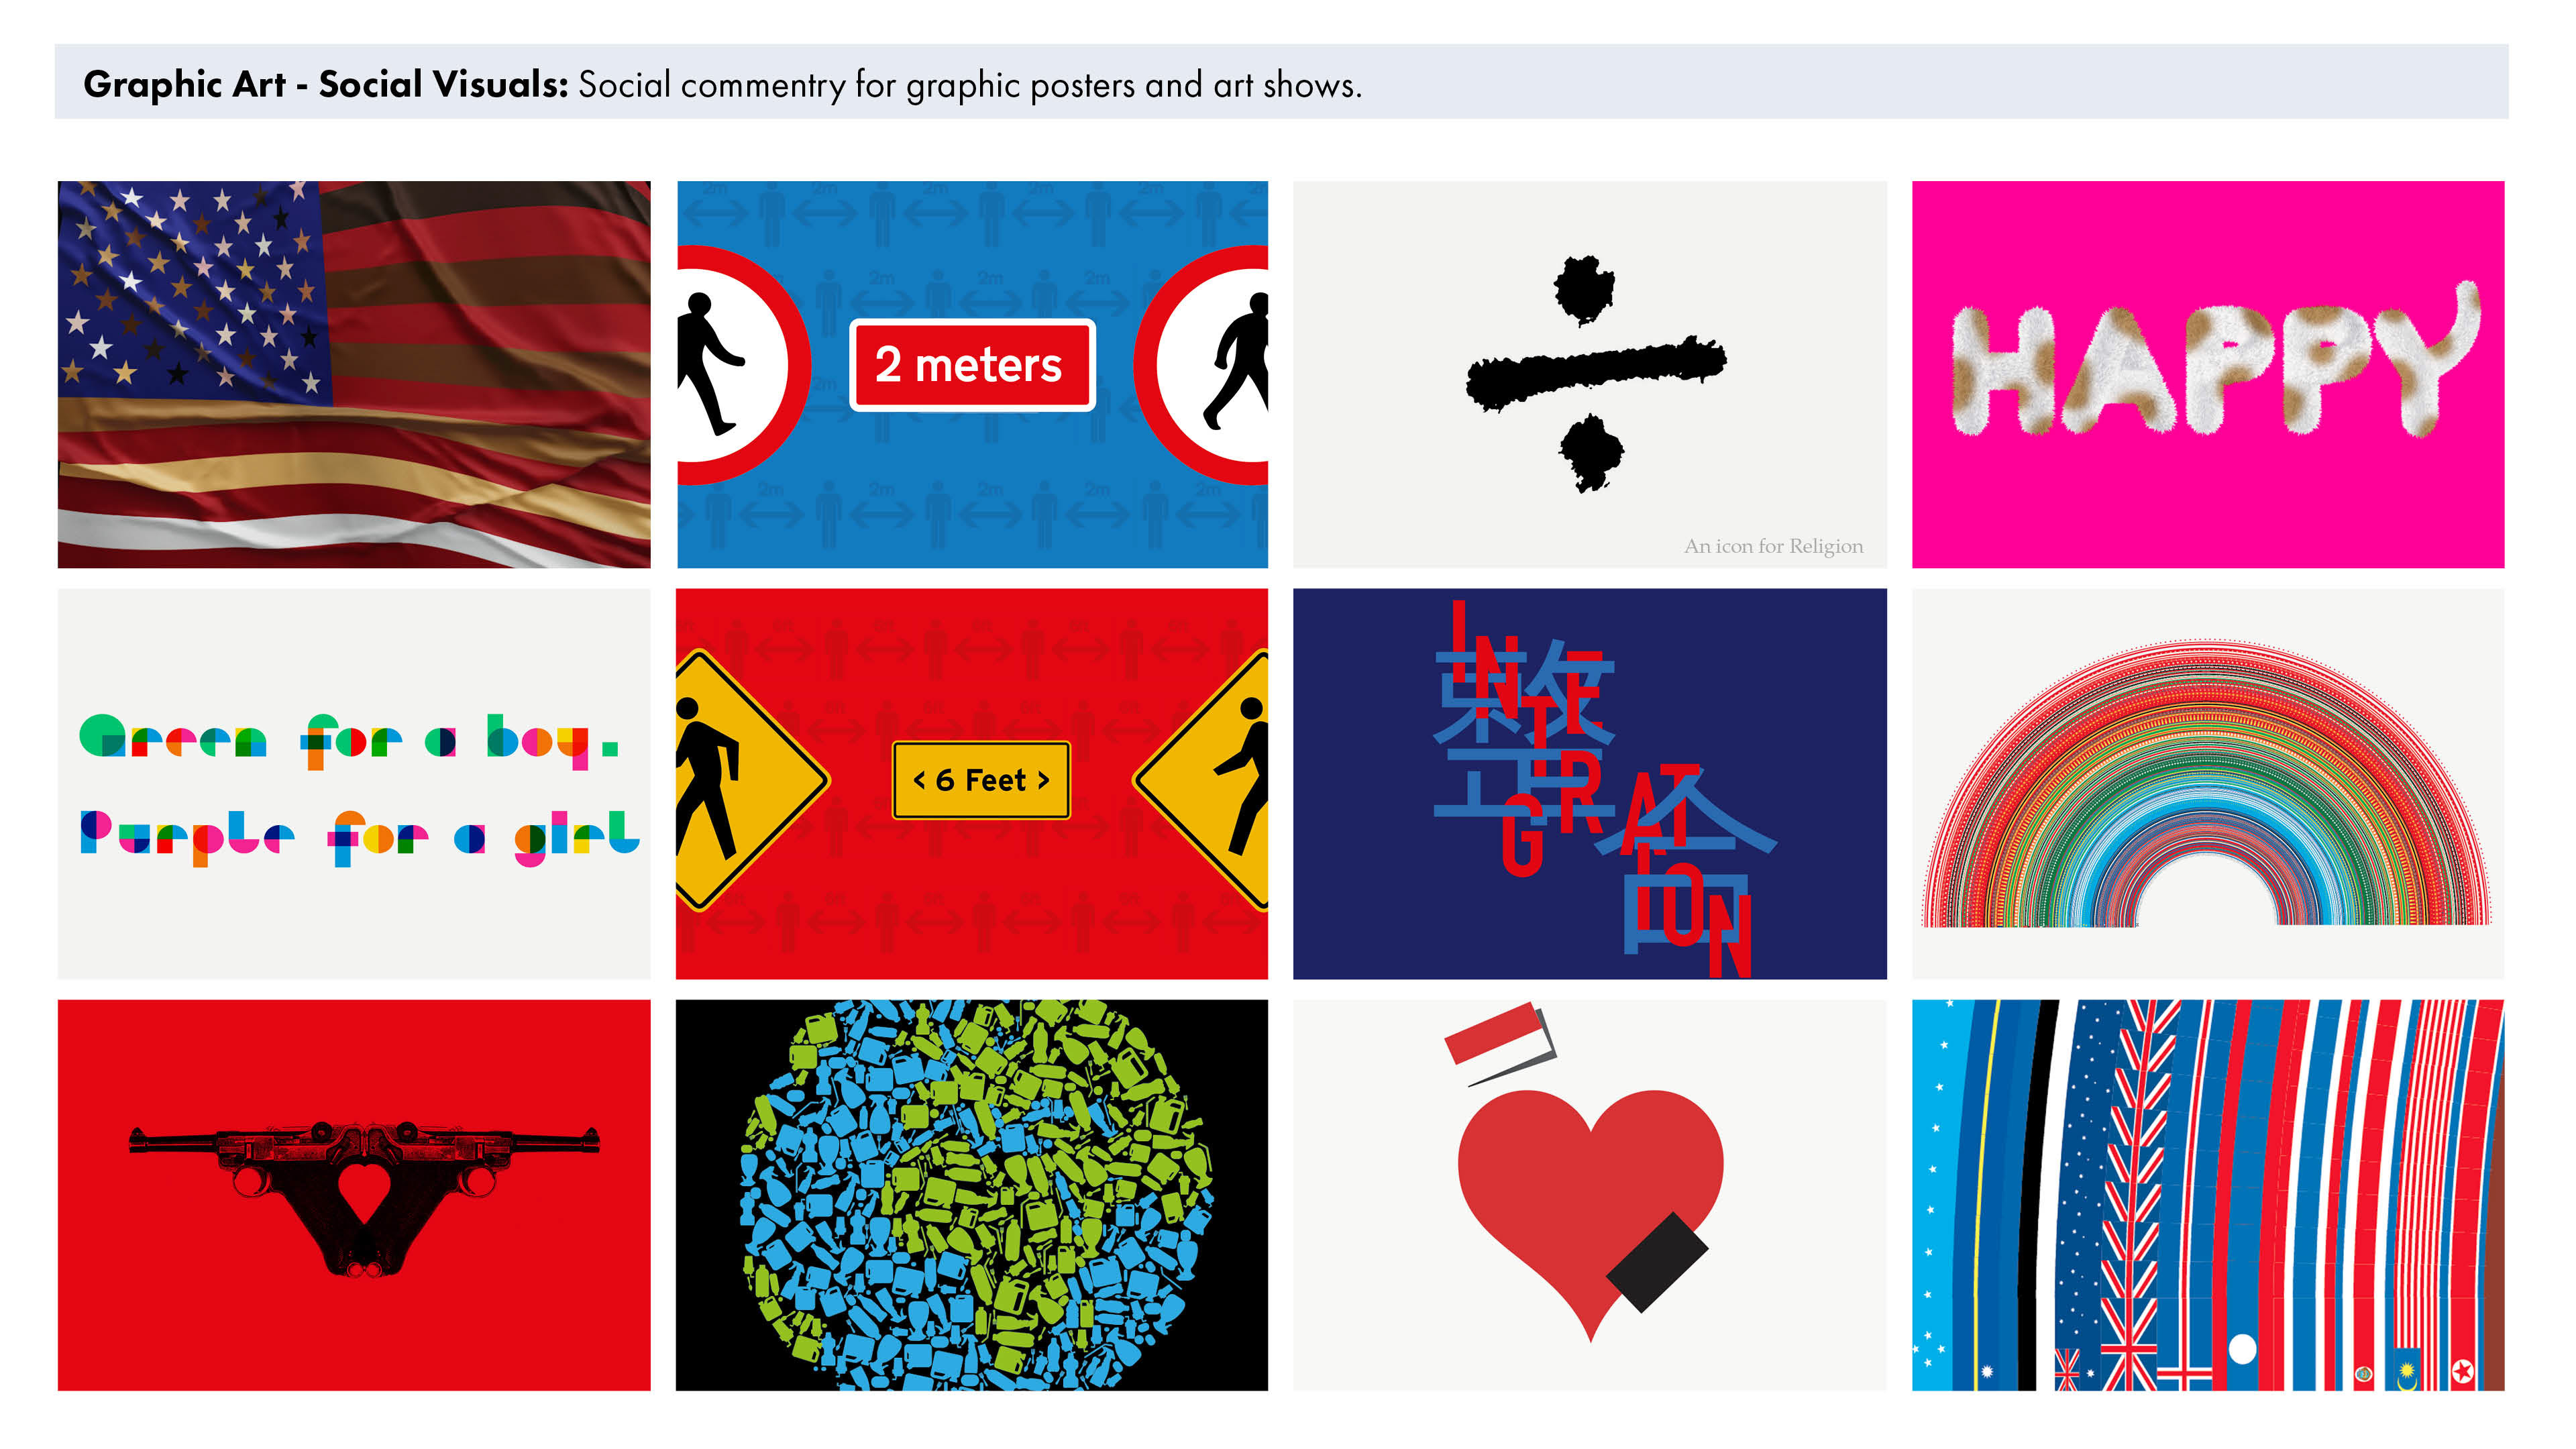Select 'Green for a boy' typography poster
Screen dimensions: 2576x1449
(354, 783)
